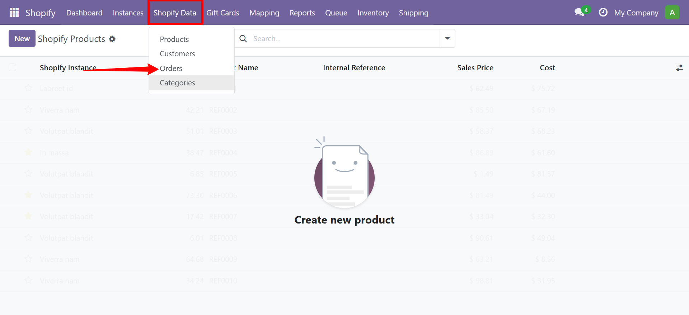
Task: Click the New button
Action: 22,38
